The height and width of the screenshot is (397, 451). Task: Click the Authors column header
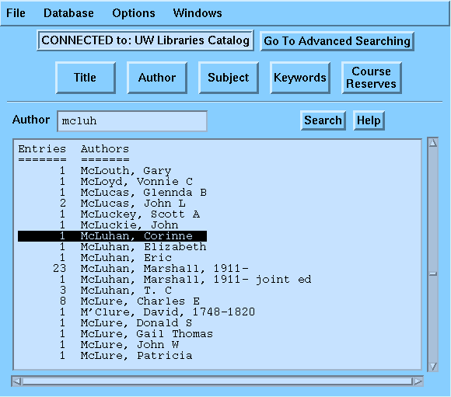click(105, 149)
